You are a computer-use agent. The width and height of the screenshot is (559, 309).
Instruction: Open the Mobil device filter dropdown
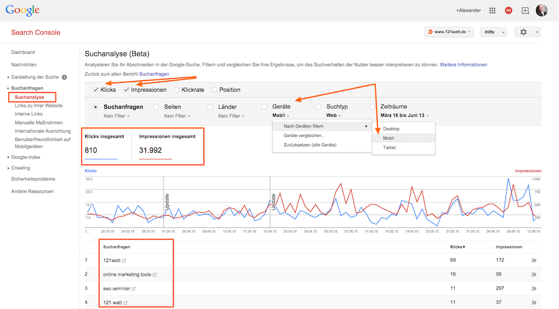(281, 115)
